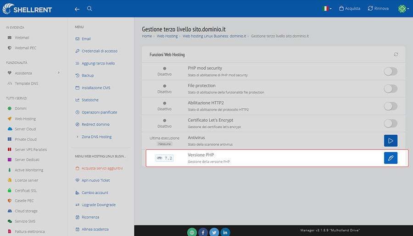Click the Server VPS Parallels icon
413x236 pixels.
tap(10, 149)
